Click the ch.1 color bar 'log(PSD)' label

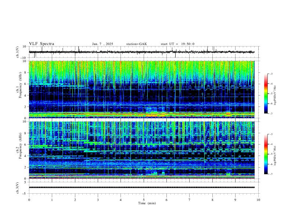(275, 95)
